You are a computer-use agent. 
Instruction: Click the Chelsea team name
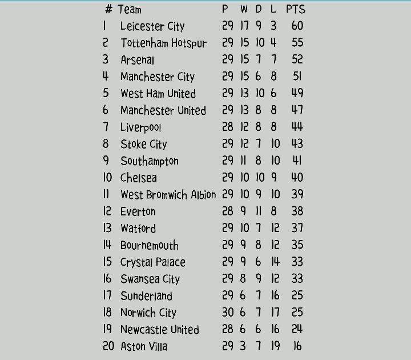pyautogui.click(x=138, y=178)
